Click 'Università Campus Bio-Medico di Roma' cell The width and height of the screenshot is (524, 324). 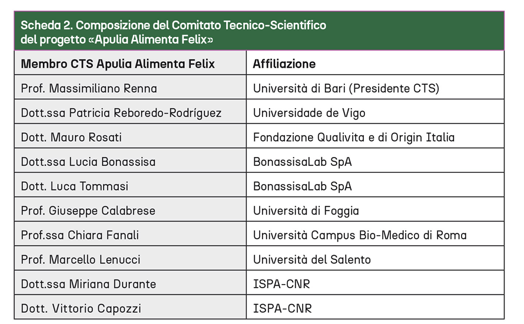[x=360, y=235]
